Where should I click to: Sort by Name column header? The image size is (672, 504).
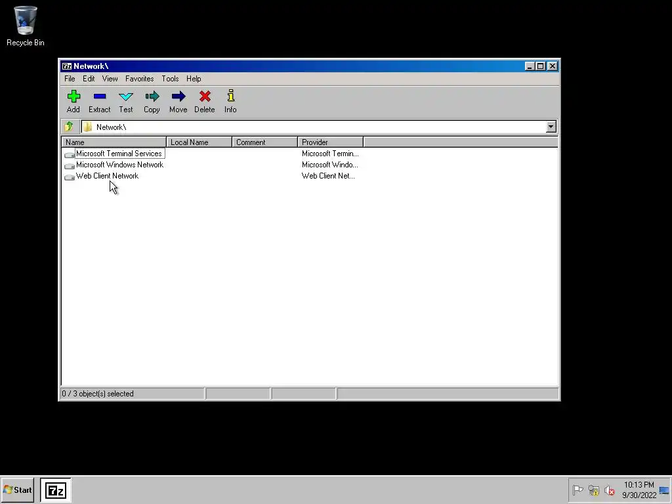point(114,142)
